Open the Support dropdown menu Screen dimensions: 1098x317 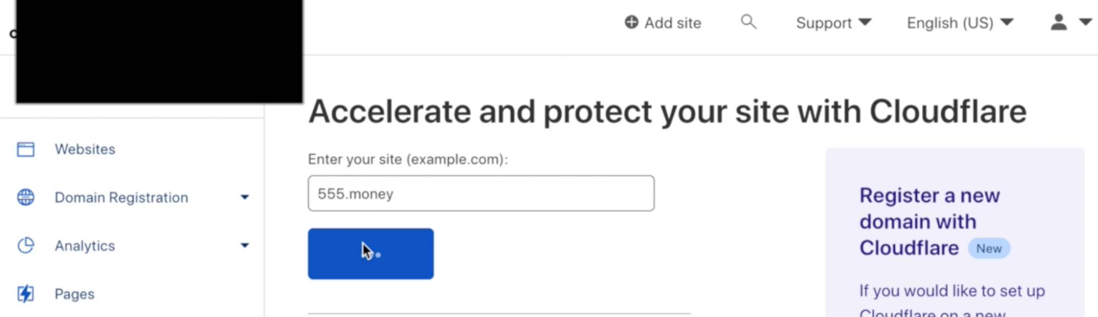click(833, 23)
